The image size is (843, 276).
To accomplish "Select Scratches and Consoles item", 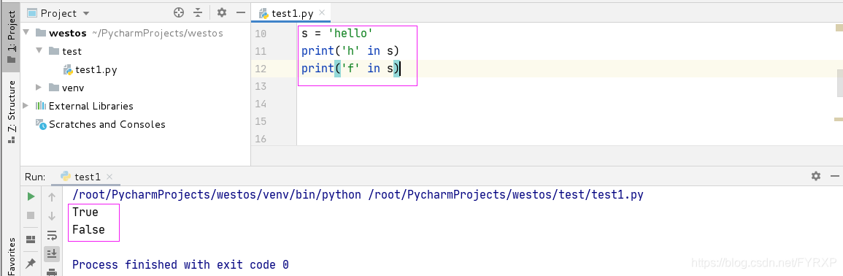I will [x=101, y=124].
